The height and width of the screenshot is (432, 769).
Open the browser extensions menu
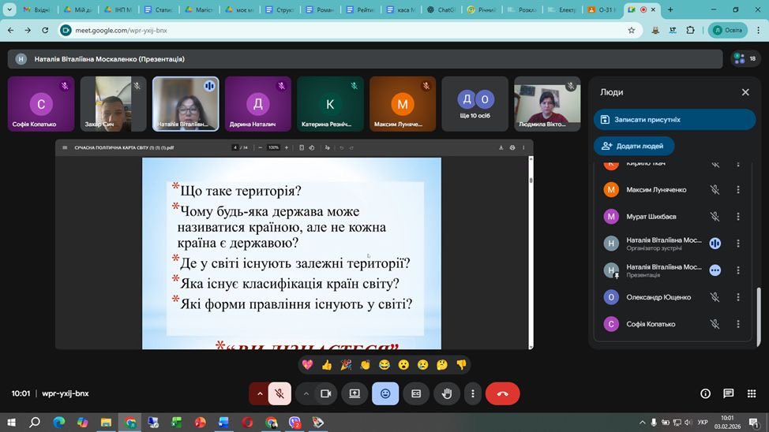691,31
